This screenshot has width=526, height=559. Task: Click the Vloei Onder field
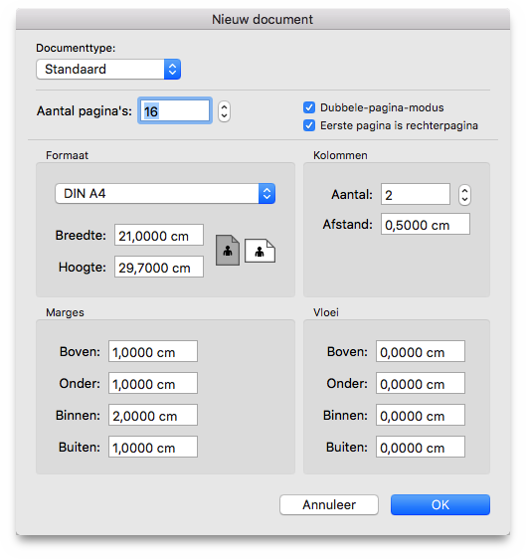[x=421, y=383]
